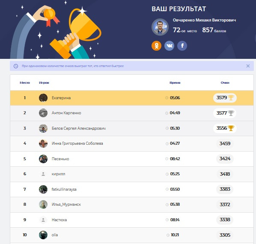The image size is (256, 244).
Task: Select olia's score 3305
Action: click(x=225, y=235)
